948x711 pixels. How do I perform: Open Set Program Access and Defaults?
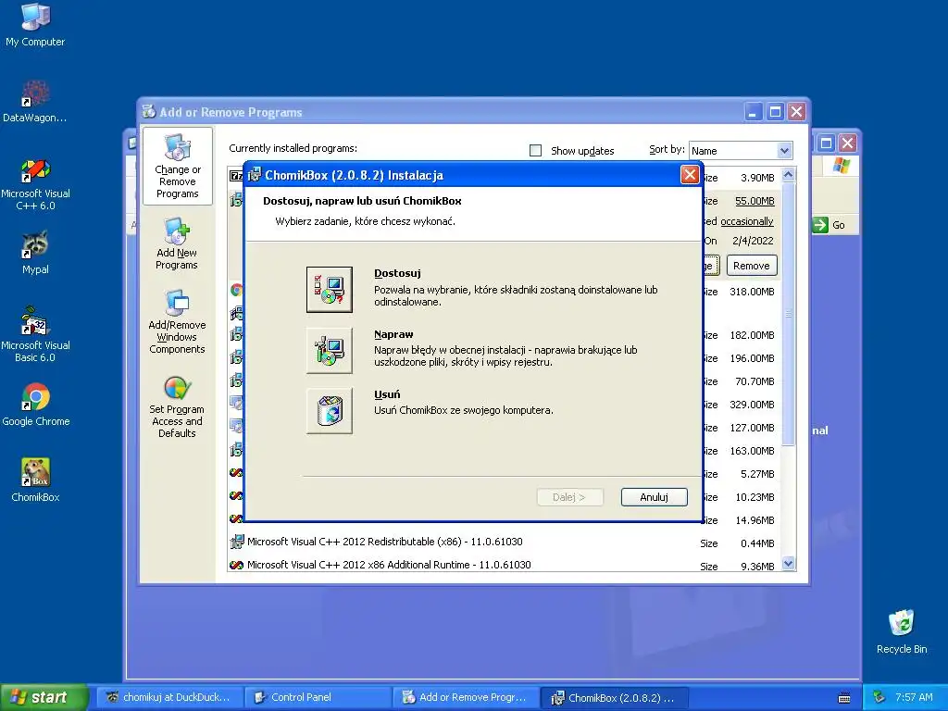click(x=177, y=406)
